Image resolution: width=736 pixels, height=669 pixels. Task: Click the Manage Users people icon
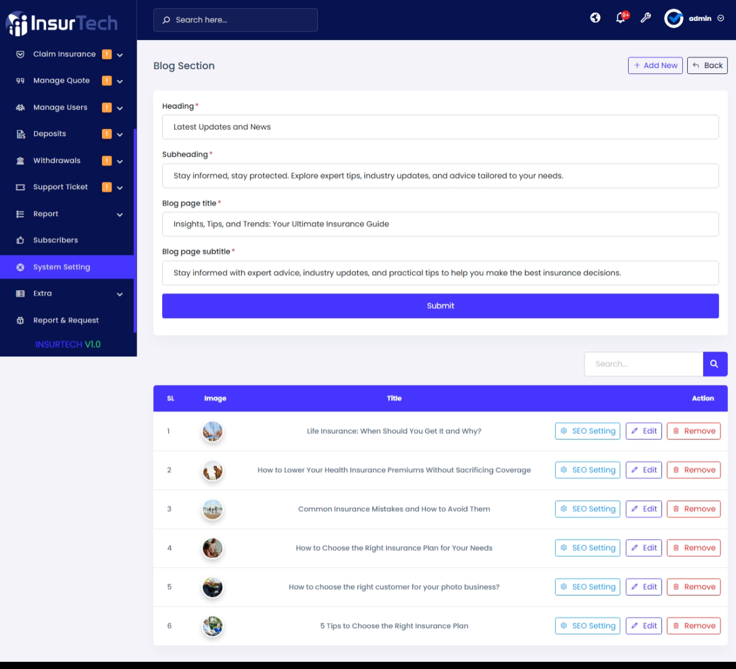[x=20, y=107]
